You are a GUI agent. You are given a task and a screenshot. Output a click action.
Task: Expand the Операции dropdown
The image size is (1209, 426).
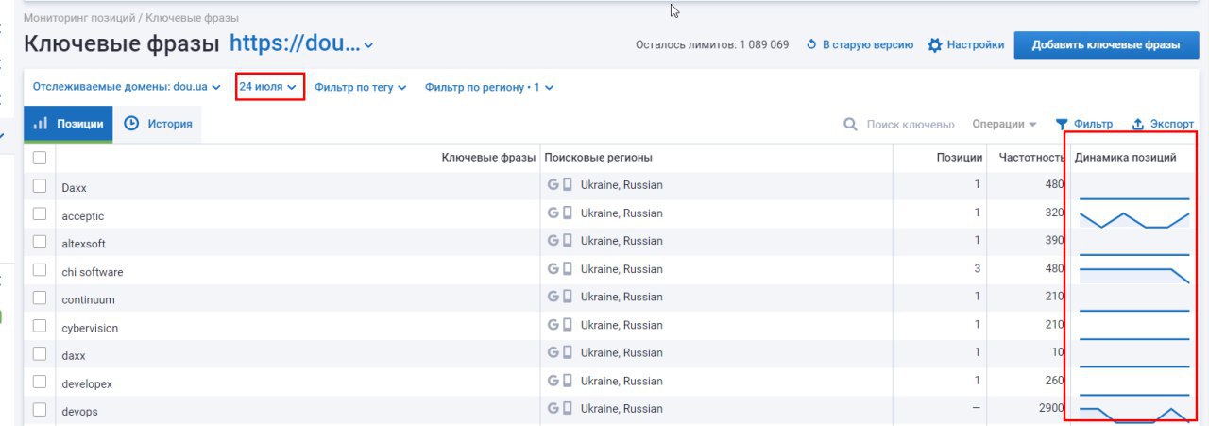click(1004, 125)
